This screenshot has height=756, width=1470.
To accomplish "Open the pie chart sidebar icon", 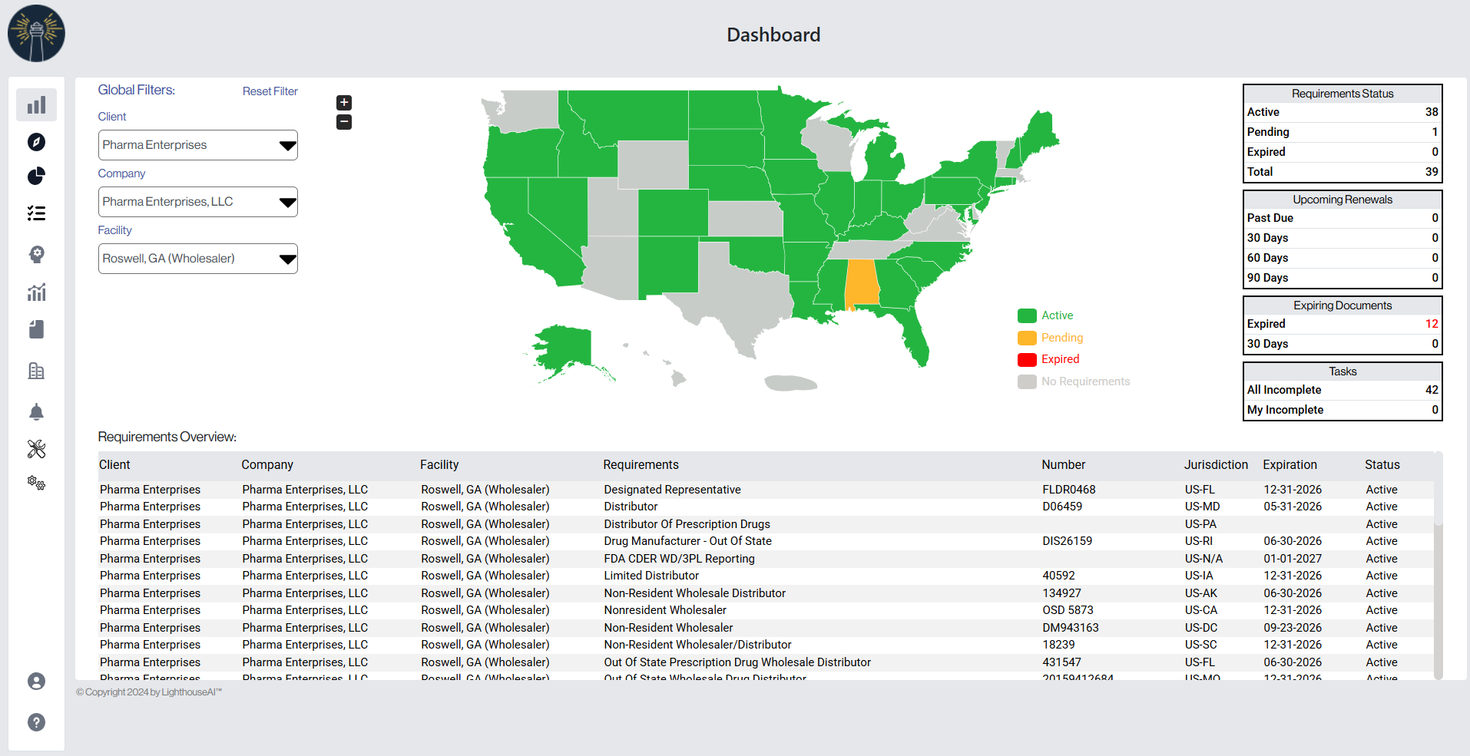I will pos(36,177).
